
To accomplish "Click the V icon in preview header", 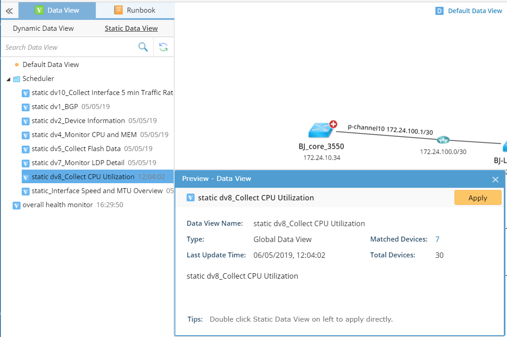I will click(190, 198).
